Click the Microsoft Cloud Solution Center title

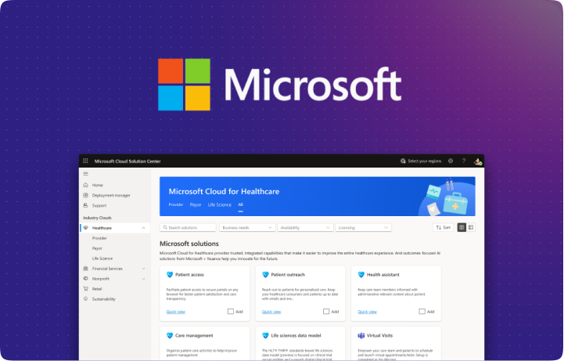[128, 161]
